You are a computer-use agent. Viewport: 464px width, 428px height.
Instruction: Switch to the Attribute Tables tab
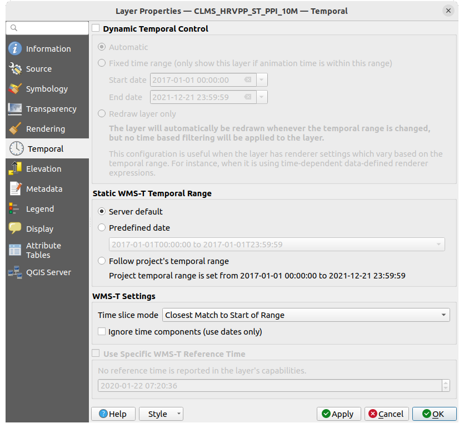[x=43, y=250]
